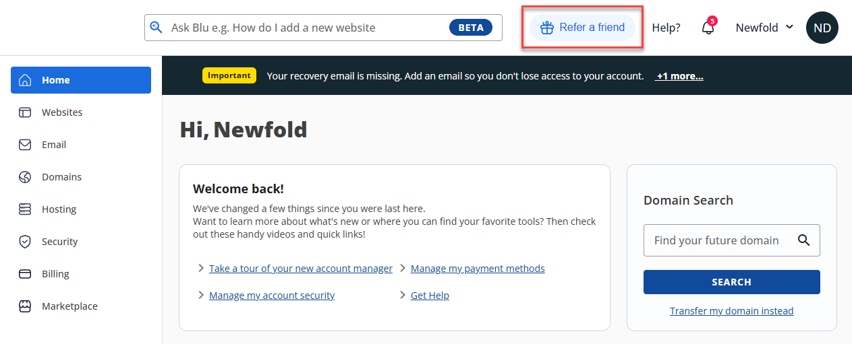Click the Email envelope icon
The width and height of the screenshot is (852, 344).
(25, 145)
